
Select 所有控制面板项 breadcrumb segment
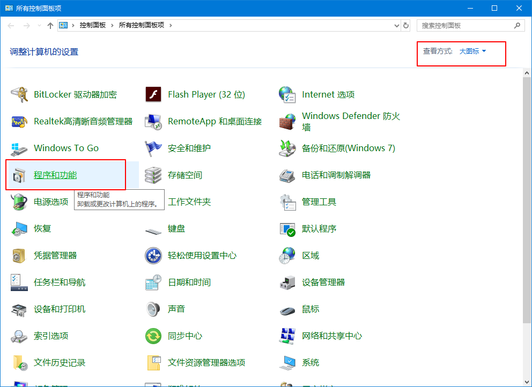[x=142, y=25]
